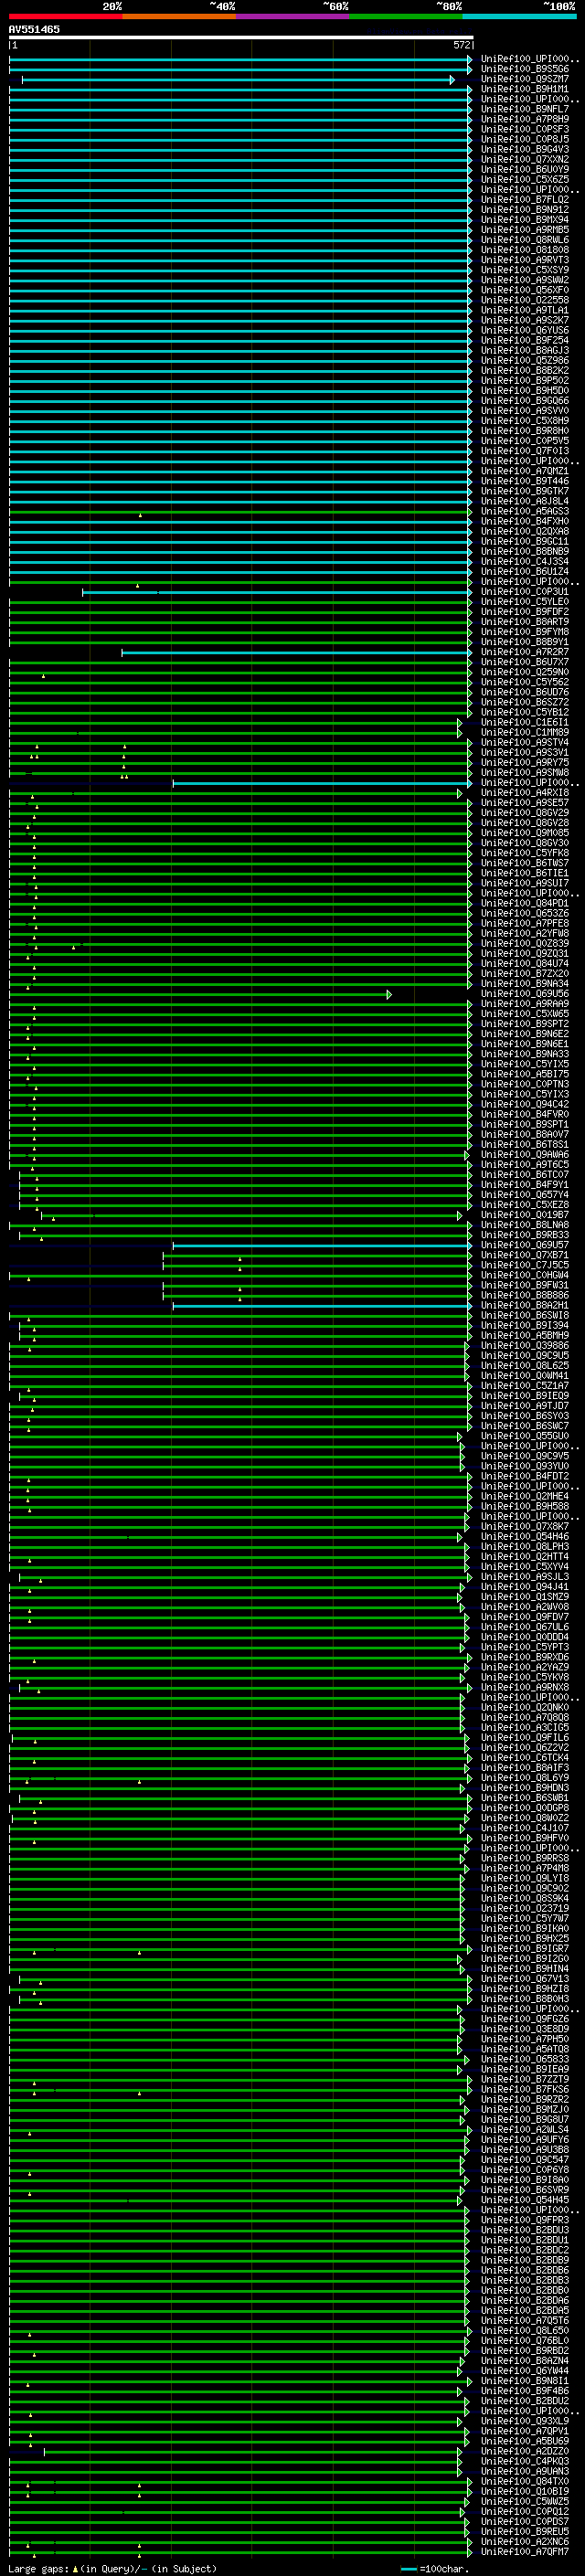The image size is (585, 2576).
Task: Select hit label UniRef100_B9H1M1
Action: pyautogui.click(x=525, y=89)
